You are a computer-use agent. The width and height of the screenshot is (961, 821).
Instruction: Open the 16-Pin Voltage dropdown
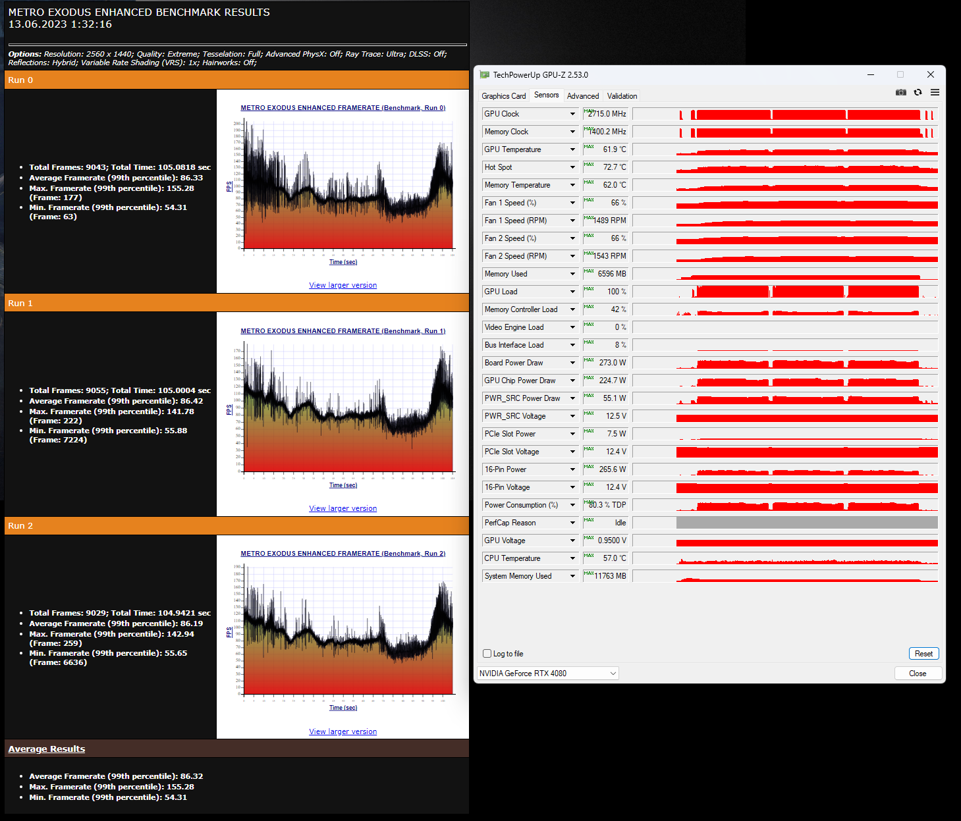(x=572, y=487)
